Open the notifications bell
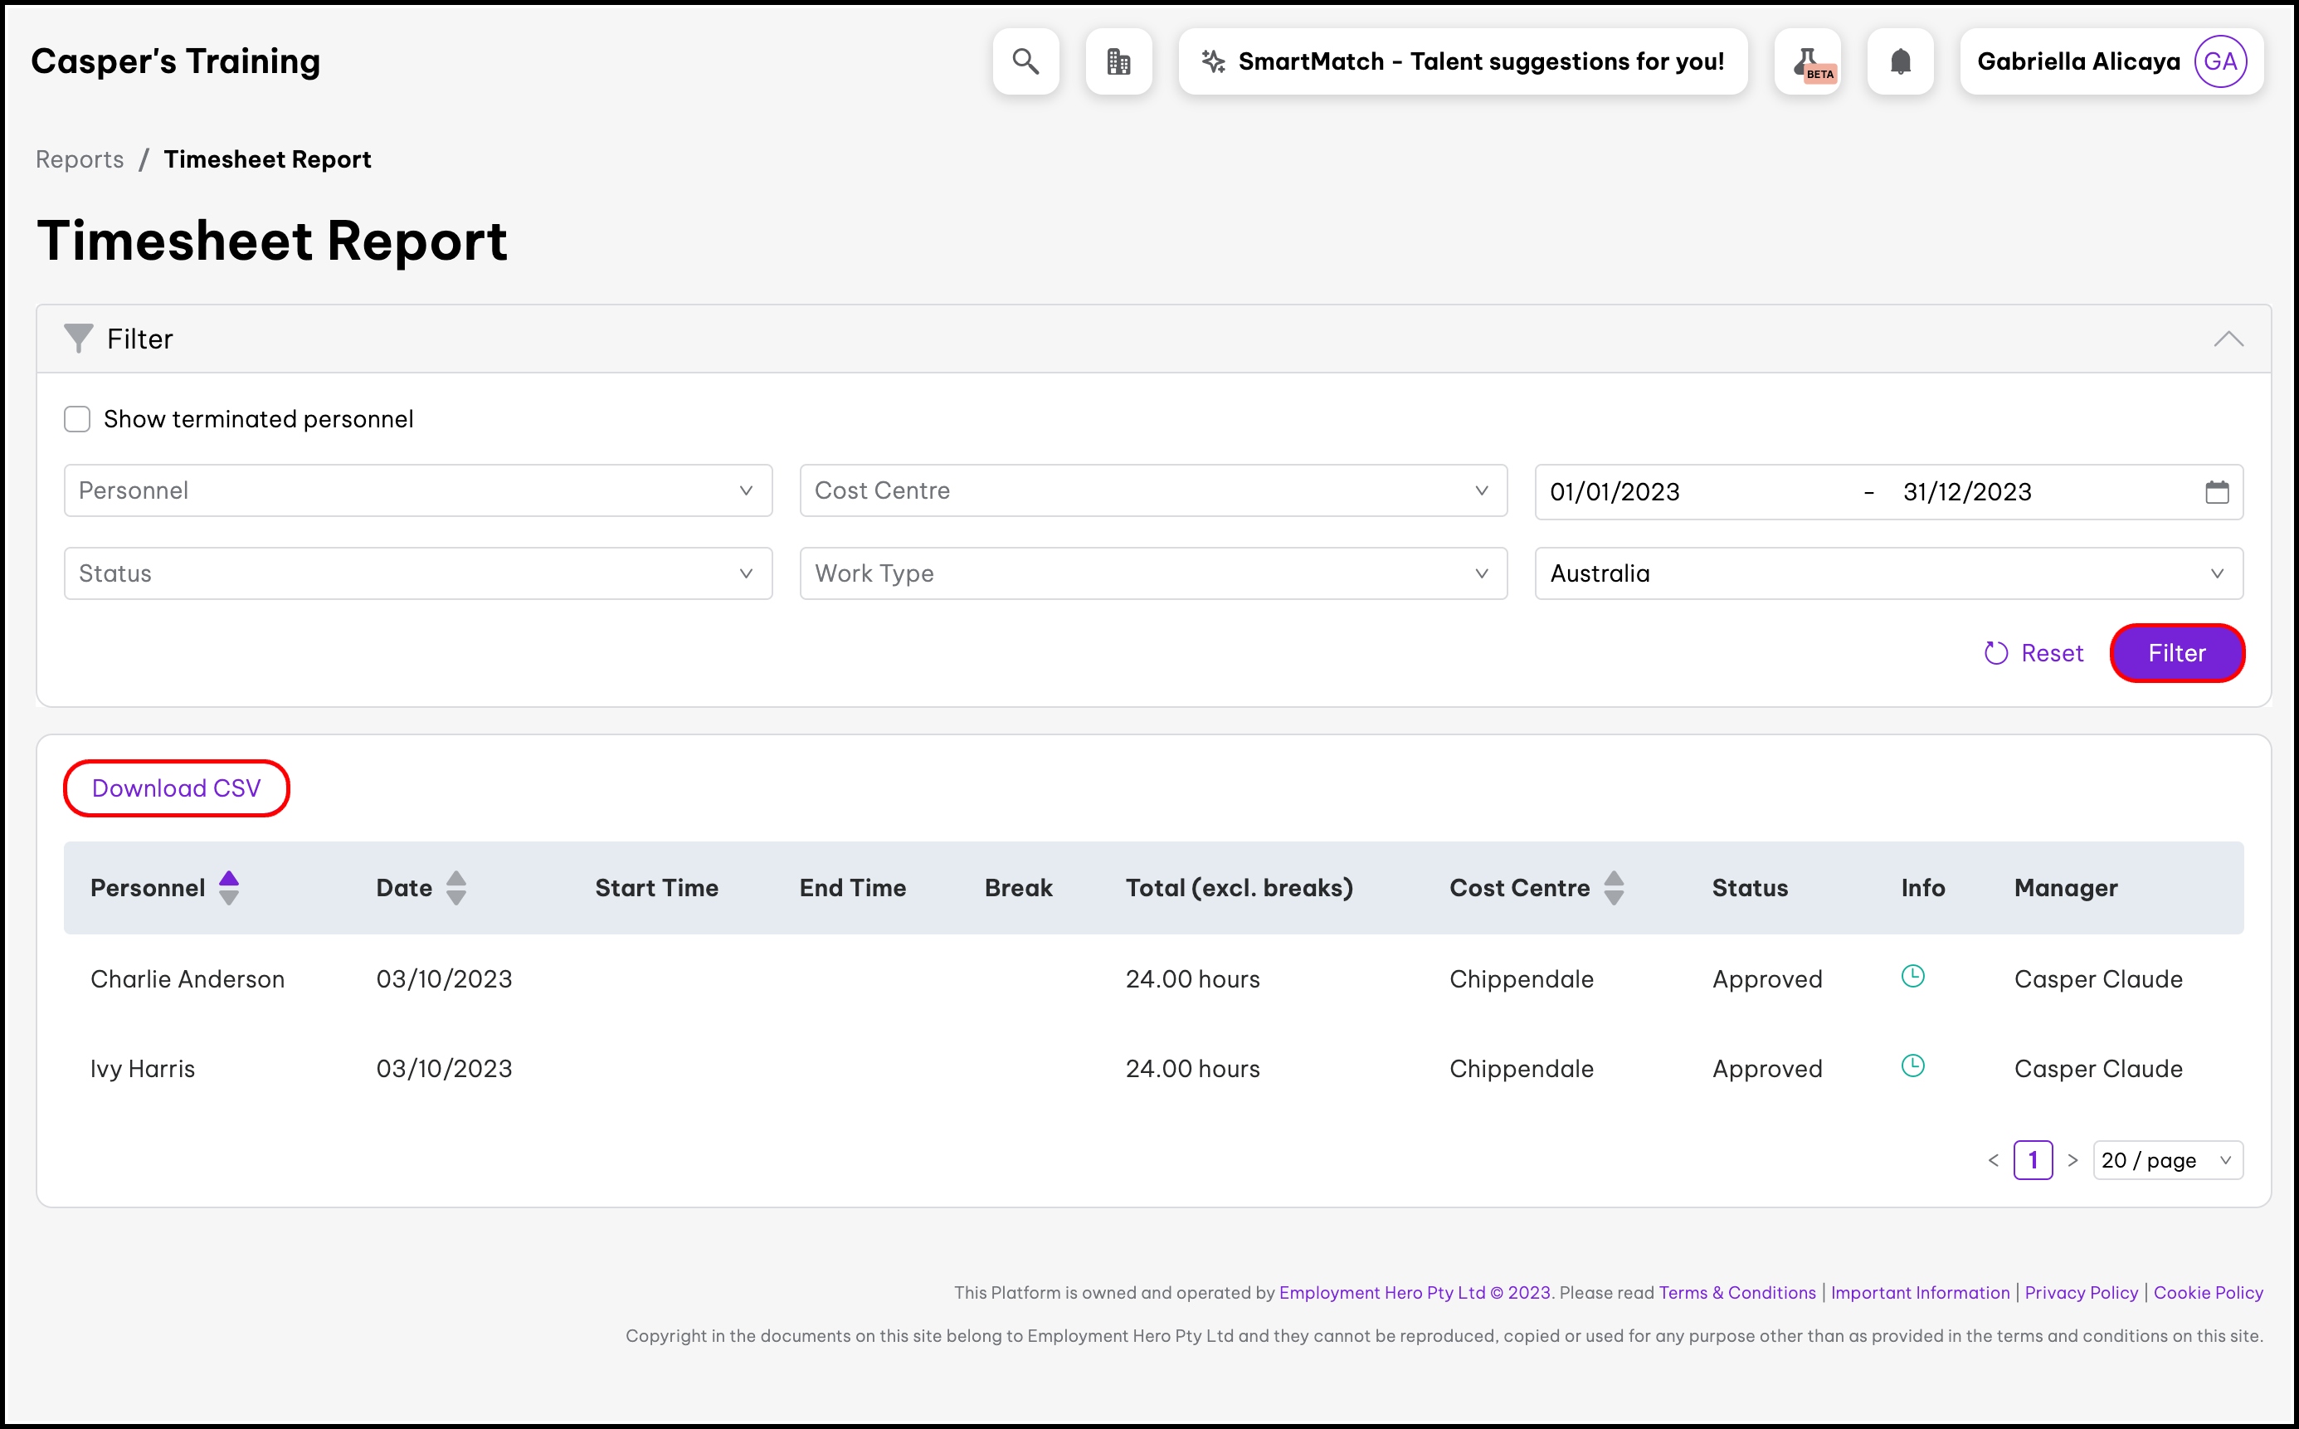This screenshot has width=2299, height=1429. [x=1900, y=61]
